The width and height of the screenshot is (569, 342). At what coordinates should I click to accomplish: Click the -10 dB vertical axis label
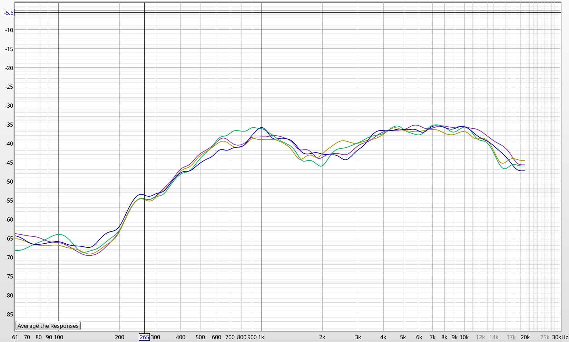point(9,30)
